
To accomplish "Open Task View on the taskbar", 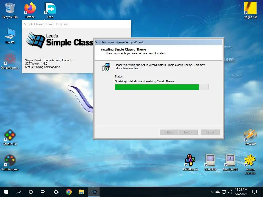I will (43, 192).
